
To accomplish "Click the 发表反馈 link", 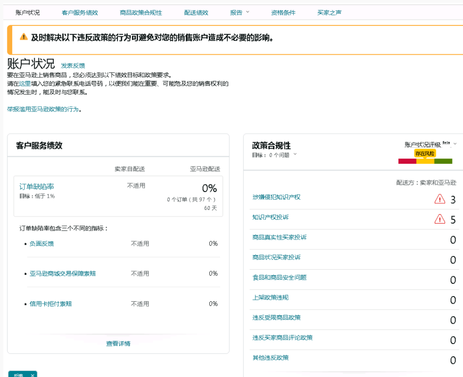I will pos(73,65).
